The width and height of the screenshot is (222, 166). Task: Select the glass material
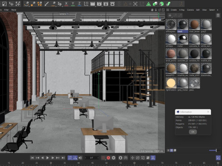click(x=194, y=83)
